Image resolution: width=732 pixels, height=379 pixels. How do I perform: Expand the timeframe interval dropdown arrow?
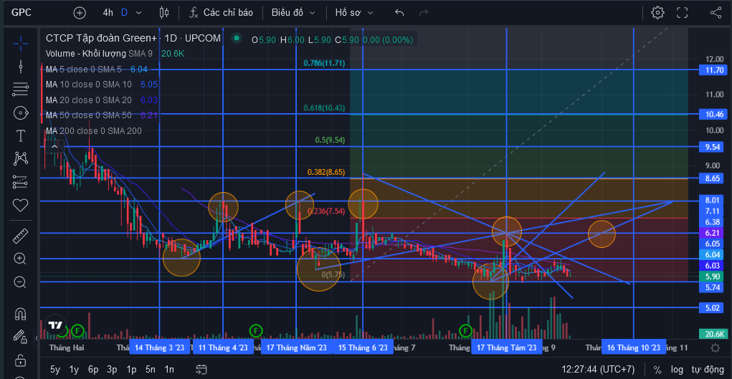point(138,13)
